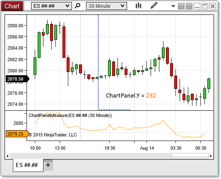Click the 19:30 time axis label
Viewport: 221px width, 179px height.
pos(110,148)
